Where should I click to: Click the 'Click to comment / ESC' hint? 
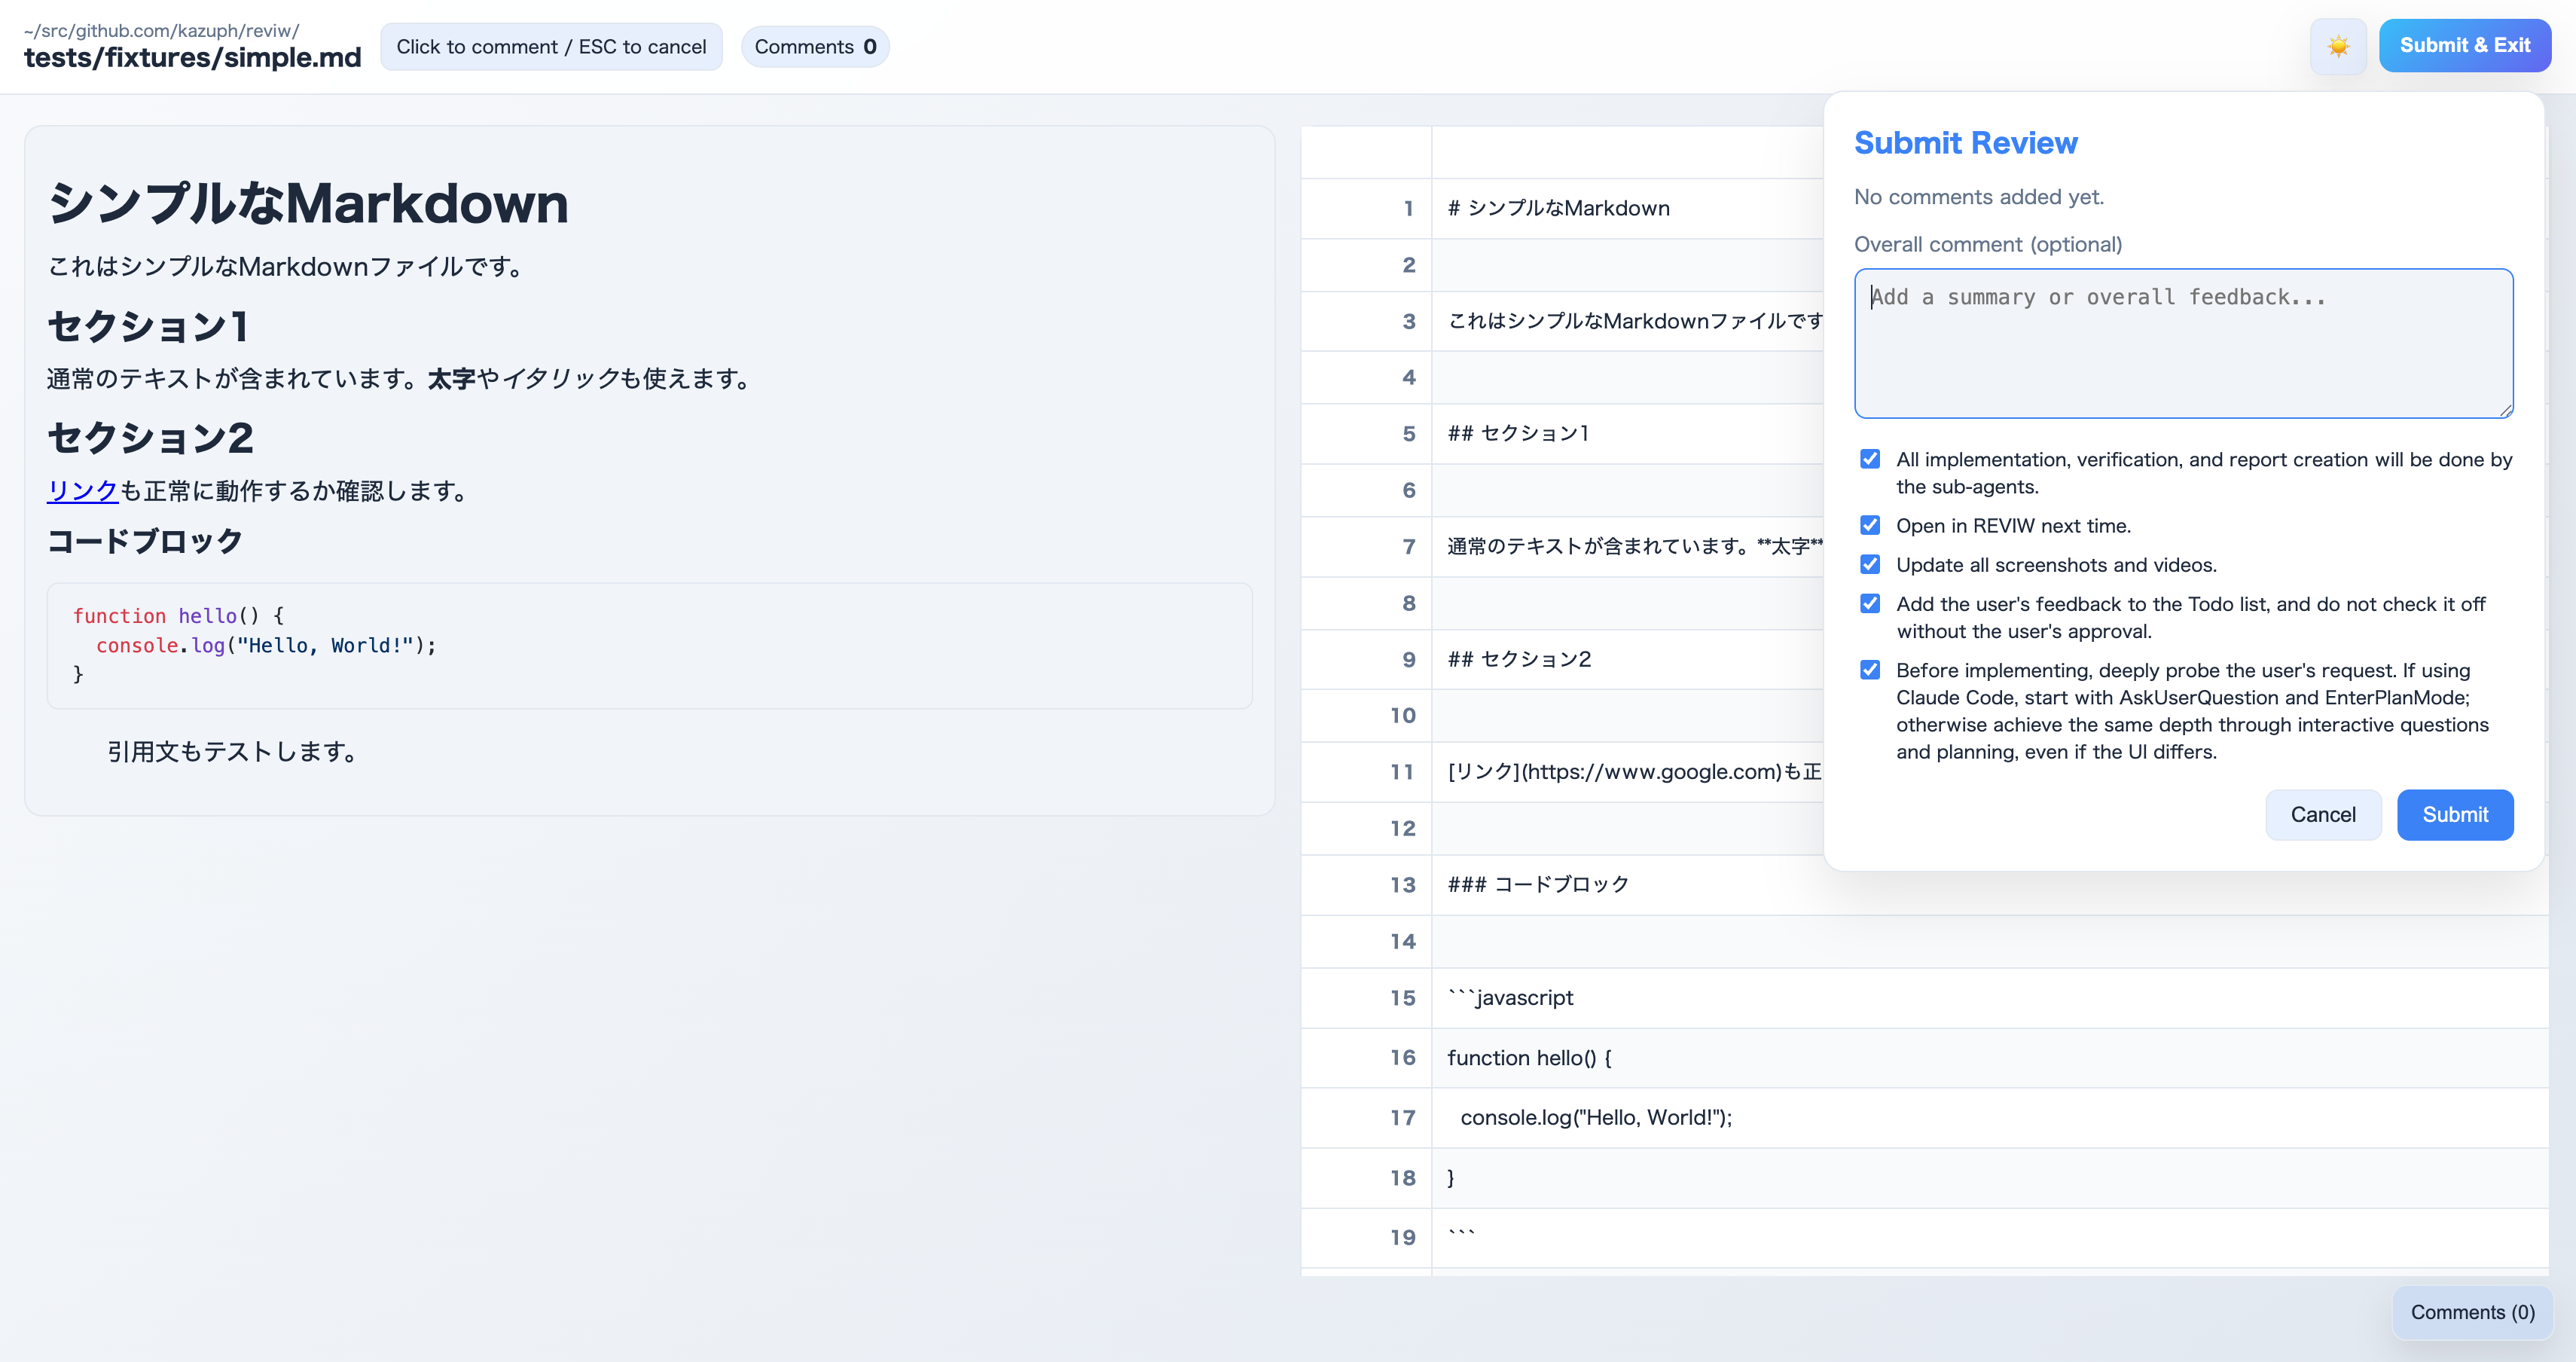551,47
